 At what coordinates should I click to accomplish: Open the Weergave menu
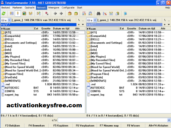[54, 8]
